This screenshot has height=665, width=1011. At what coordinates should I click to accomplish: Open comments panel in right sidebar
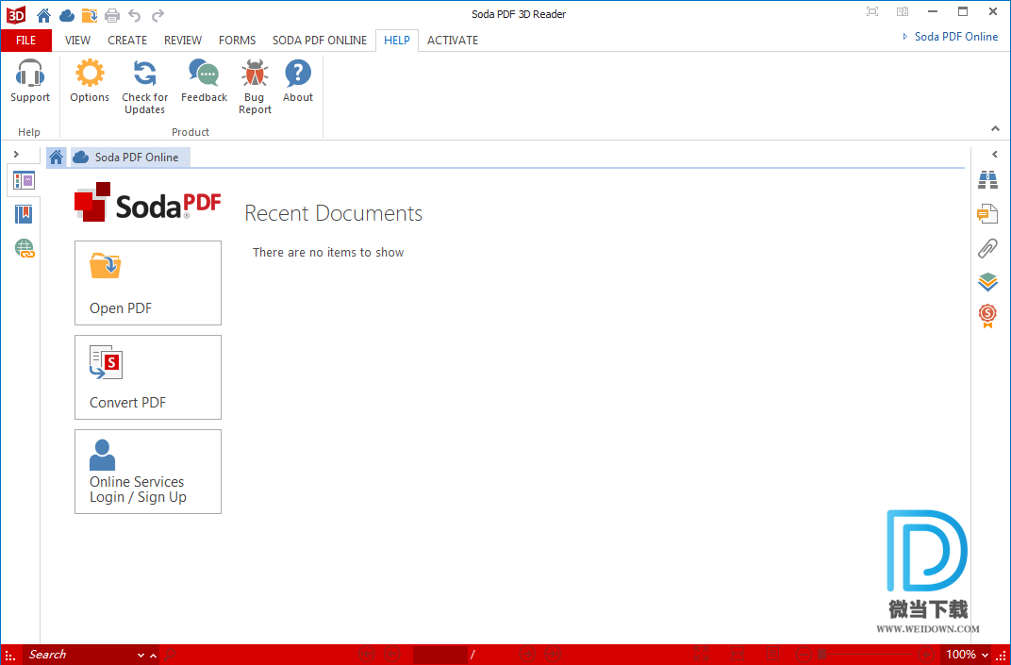987,213
